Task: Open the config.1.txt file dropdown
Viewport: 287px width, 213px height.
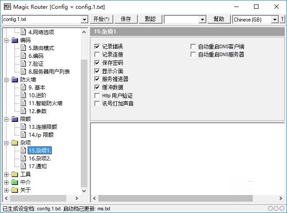Action: [84, 19]
